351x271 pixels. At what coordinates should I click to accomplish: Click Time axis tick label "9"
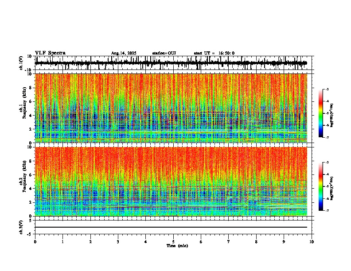[x=284, y=242]
